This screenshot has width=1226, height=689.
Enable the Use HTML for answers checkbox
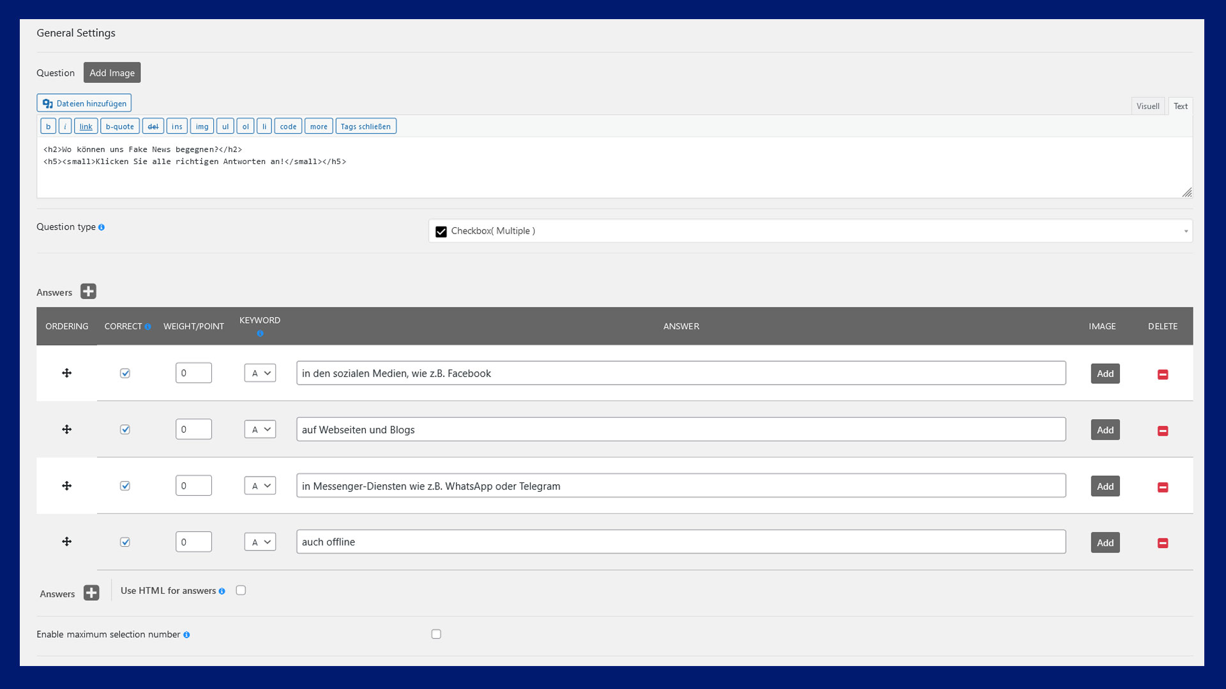click(x=241, y=590)
